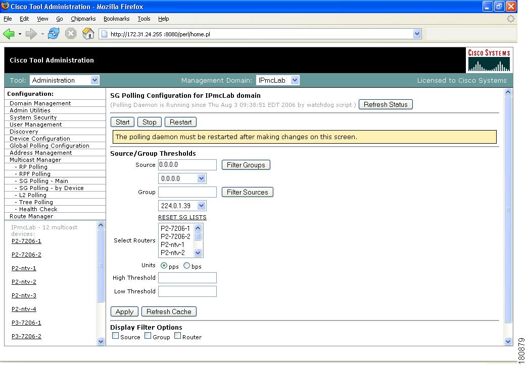Focus the Low Threshold input field
This screenshot has height=374, width=527.
[187, 291]
